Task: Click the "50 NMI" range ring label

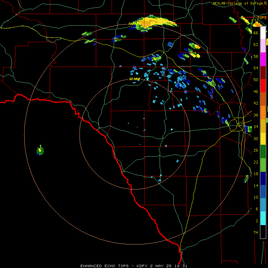Action: tap(135, 79)
